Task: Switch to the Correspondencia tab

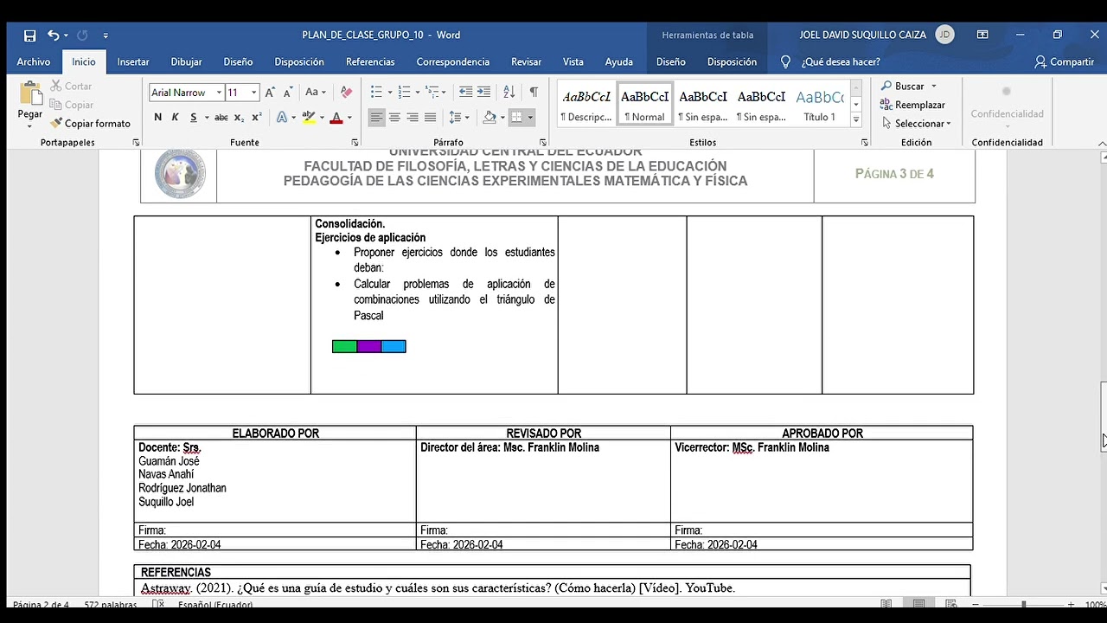Action: (x=453, y=61)
